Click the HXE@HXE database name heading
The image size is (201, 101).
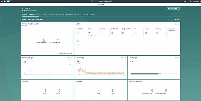[26, 8]
